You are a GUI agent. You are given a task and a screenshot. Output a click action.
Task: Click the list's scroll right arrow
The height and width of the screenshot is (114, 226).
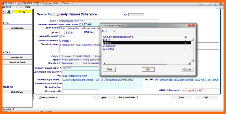pyautogui.click(x=189, y=63)
